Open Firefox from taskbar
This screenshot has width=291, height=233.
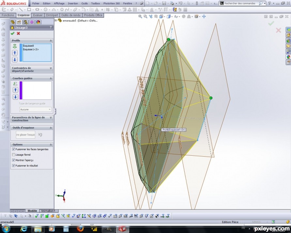(80, 229)
